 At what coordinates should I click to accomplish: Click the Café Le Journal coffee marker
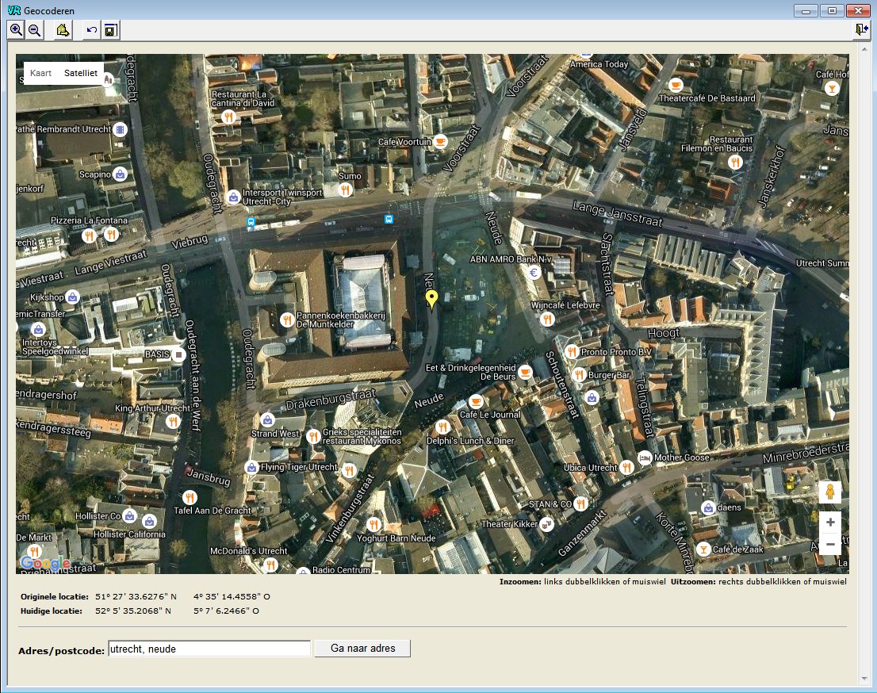476,401
